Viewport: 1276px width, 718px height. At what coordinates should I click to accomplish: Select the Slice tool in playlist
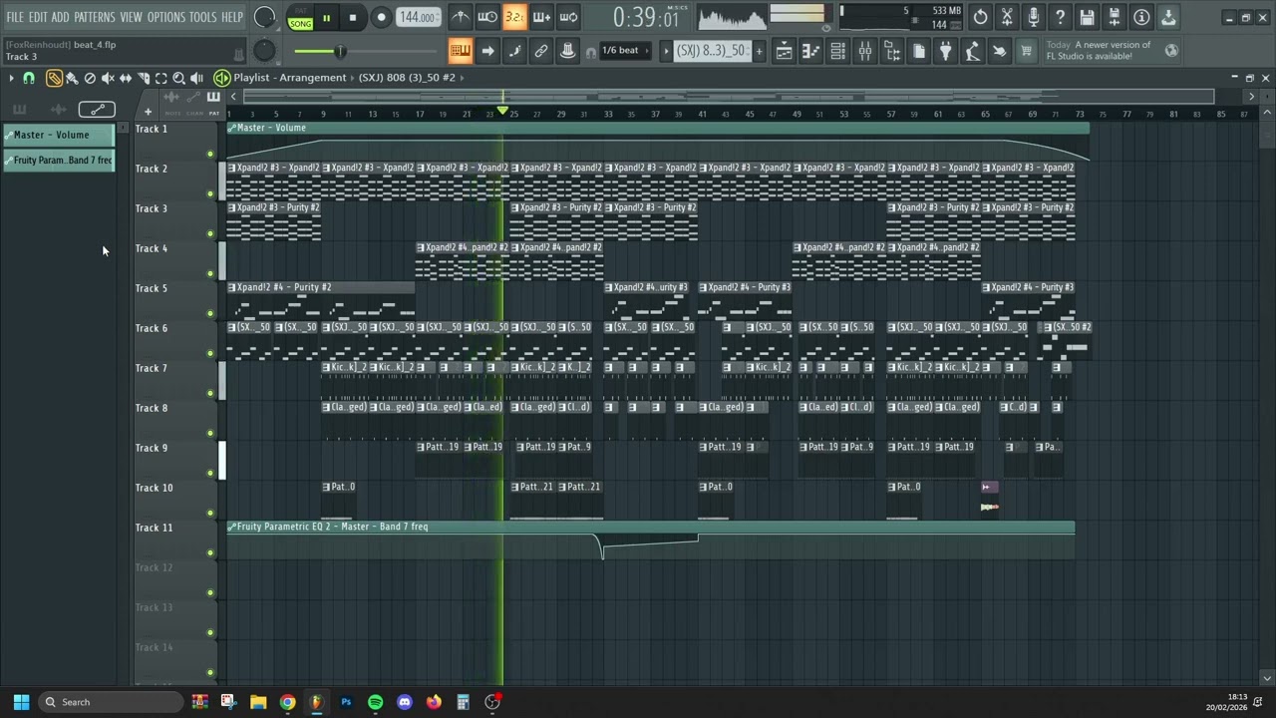pyautogui.click(x=144, y=78)
